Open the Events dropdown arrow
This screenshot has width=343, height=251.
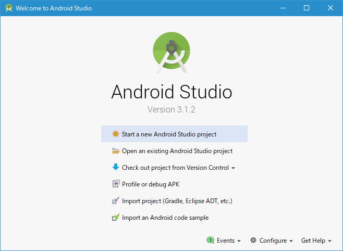pos(239,241)
